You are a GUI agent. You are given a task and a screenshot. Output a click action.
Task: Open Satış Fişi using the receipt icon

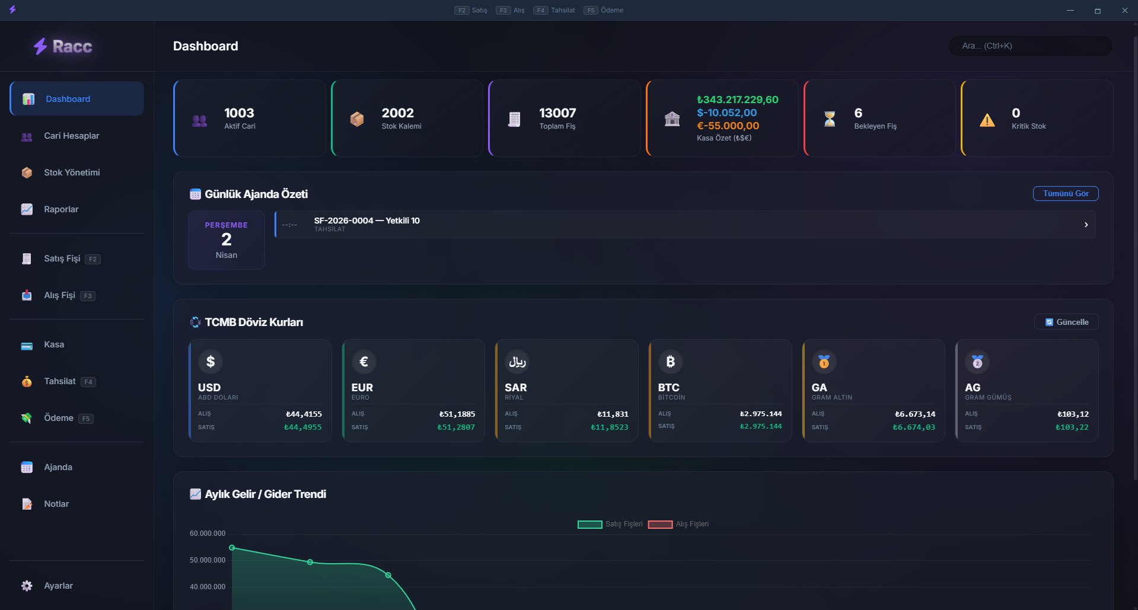click(27, 258)
